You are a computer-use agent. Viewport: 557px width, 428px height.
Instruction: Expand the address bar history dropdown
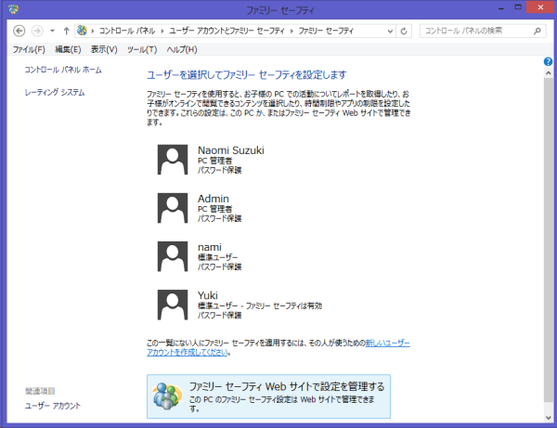390,31
